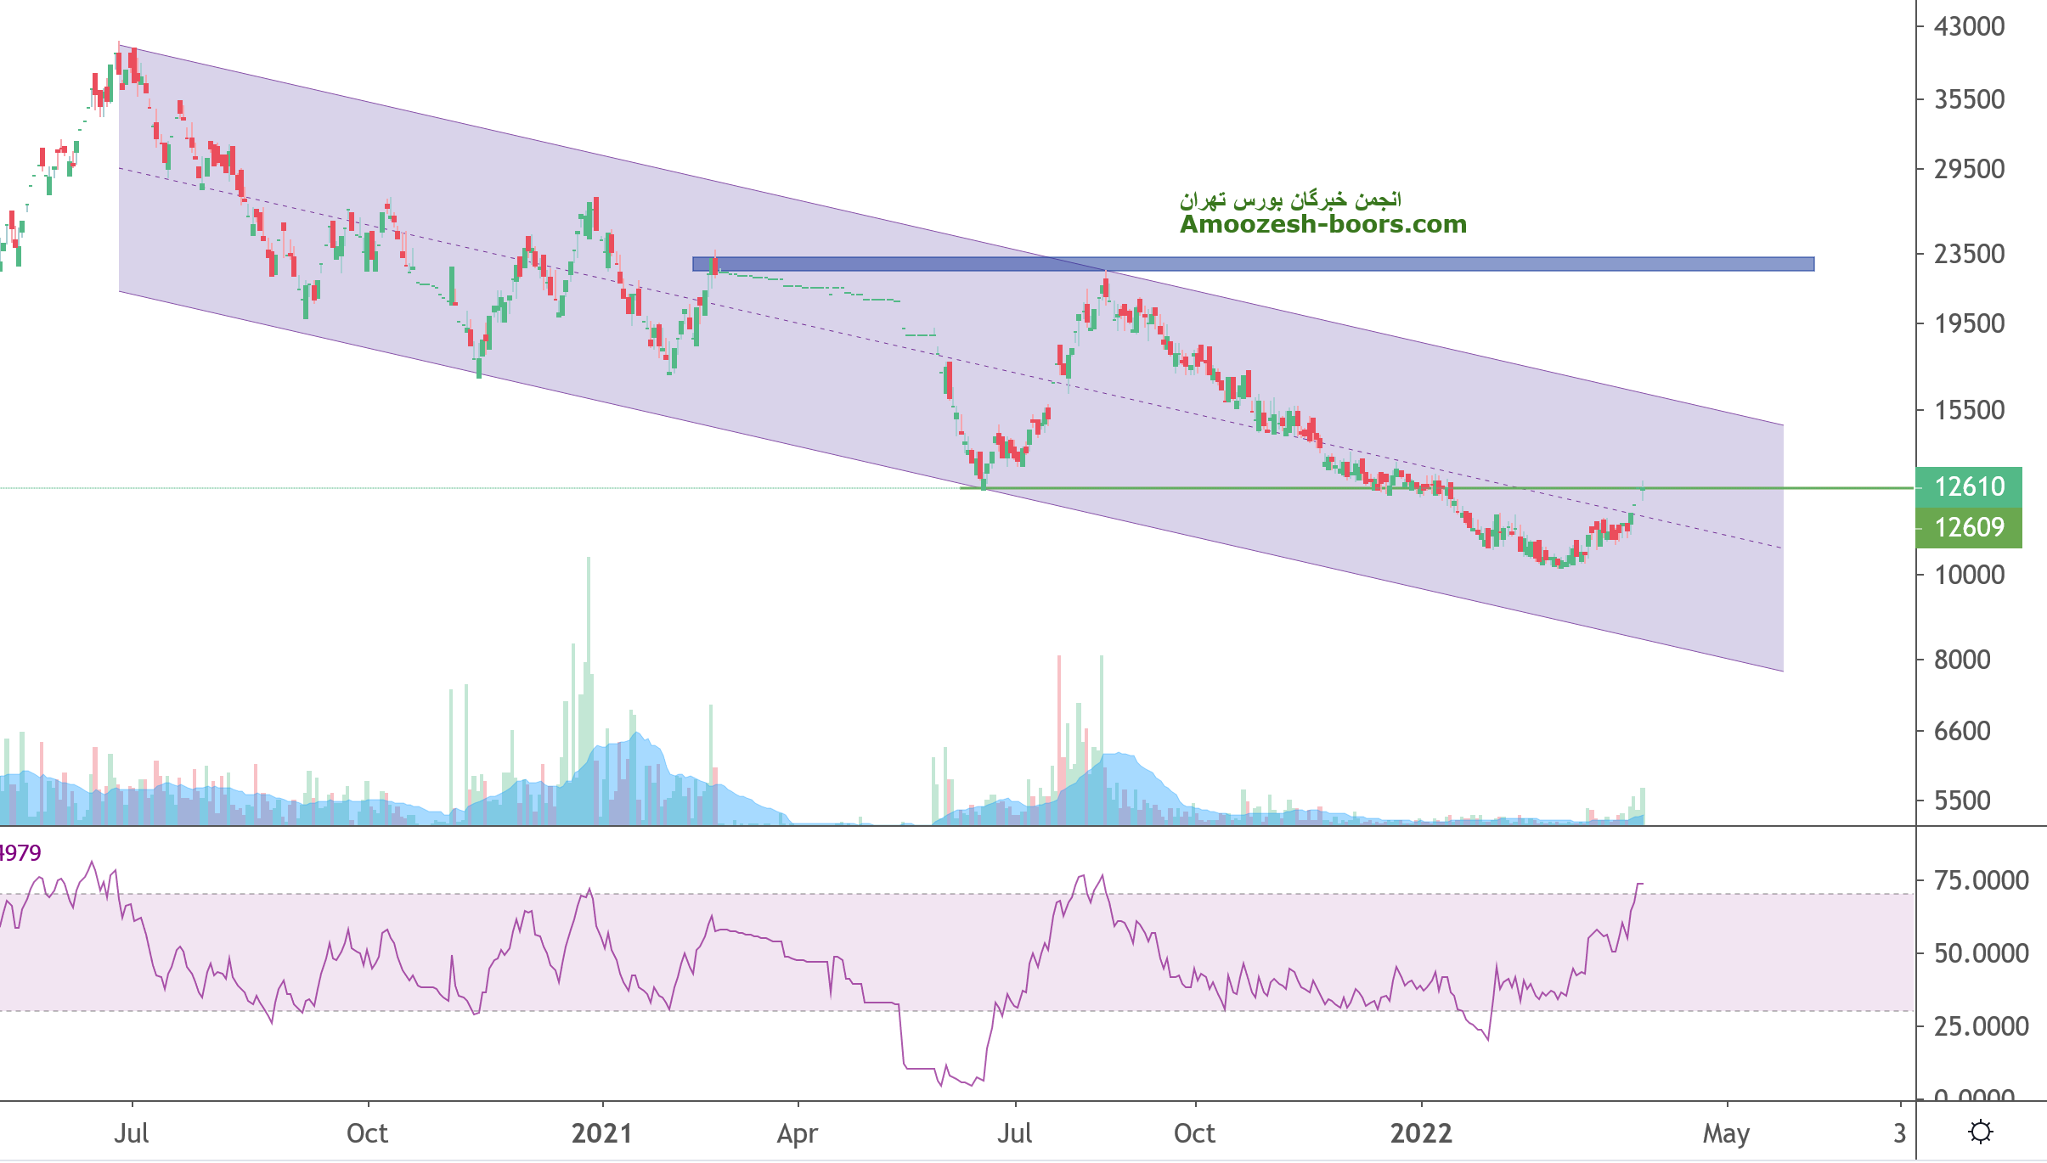Click the May label on the time axis

click(x=1726, y=1133)
